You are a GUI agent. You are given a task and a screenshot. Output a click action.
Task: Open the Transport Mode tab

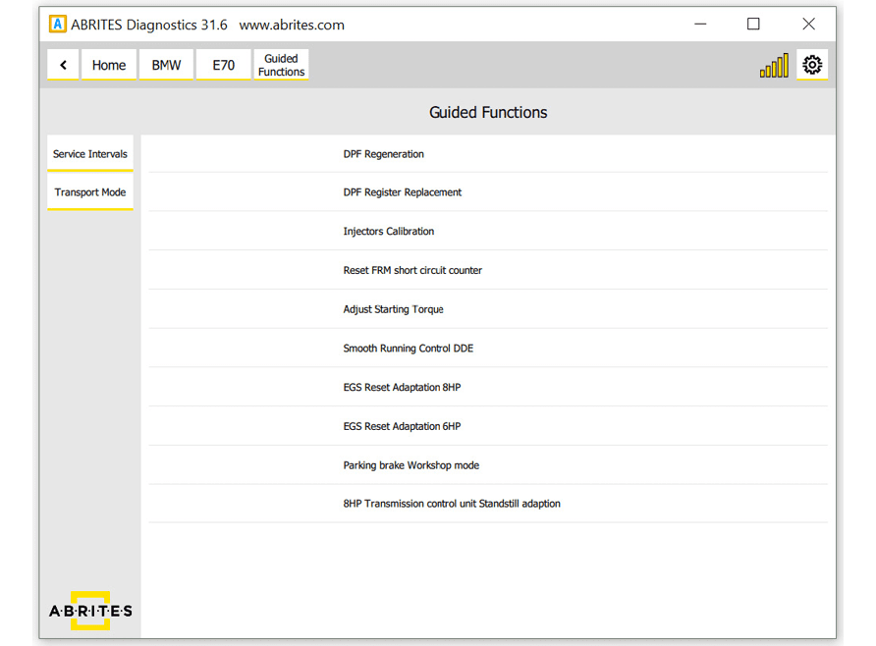90,192
